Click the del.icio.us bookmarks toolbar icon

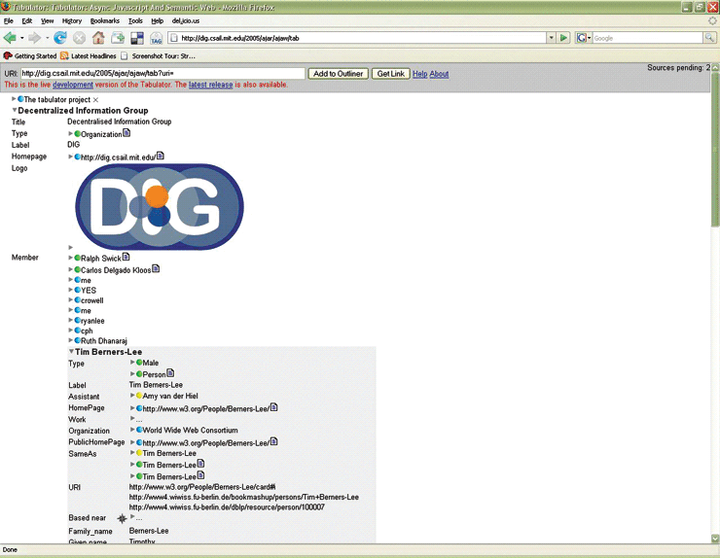click(137, 38)
